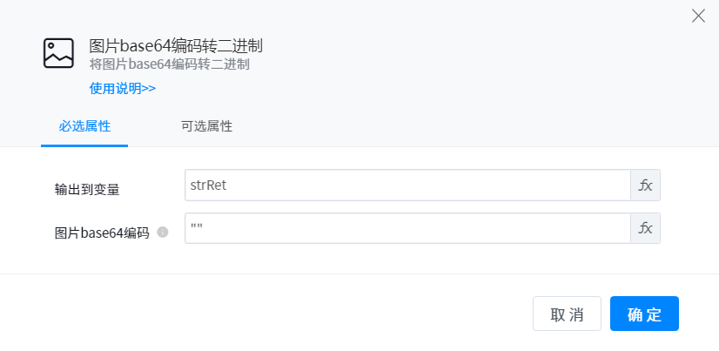Viewport: 719px width, 351px height.
Task: Click the 图片base64编码 field label
Action: point(102,233)
